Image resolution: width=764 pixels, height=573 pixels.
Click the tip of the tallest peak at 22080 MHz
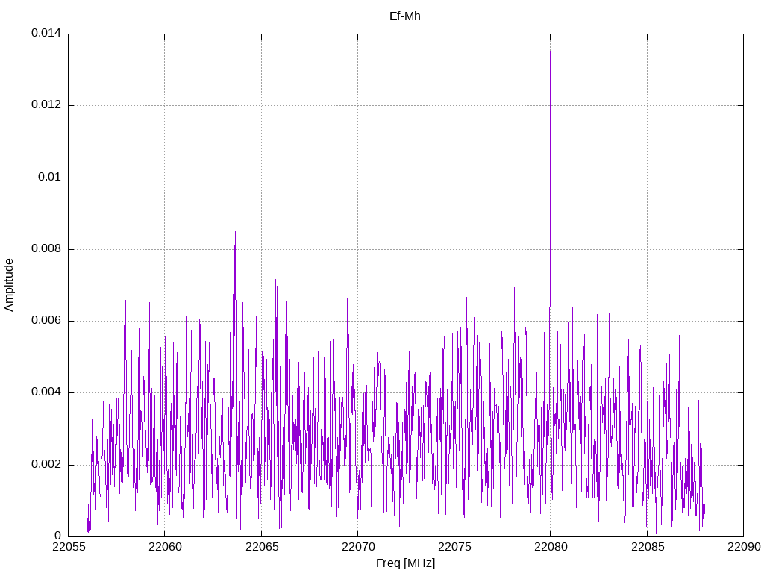coord(550,52)
